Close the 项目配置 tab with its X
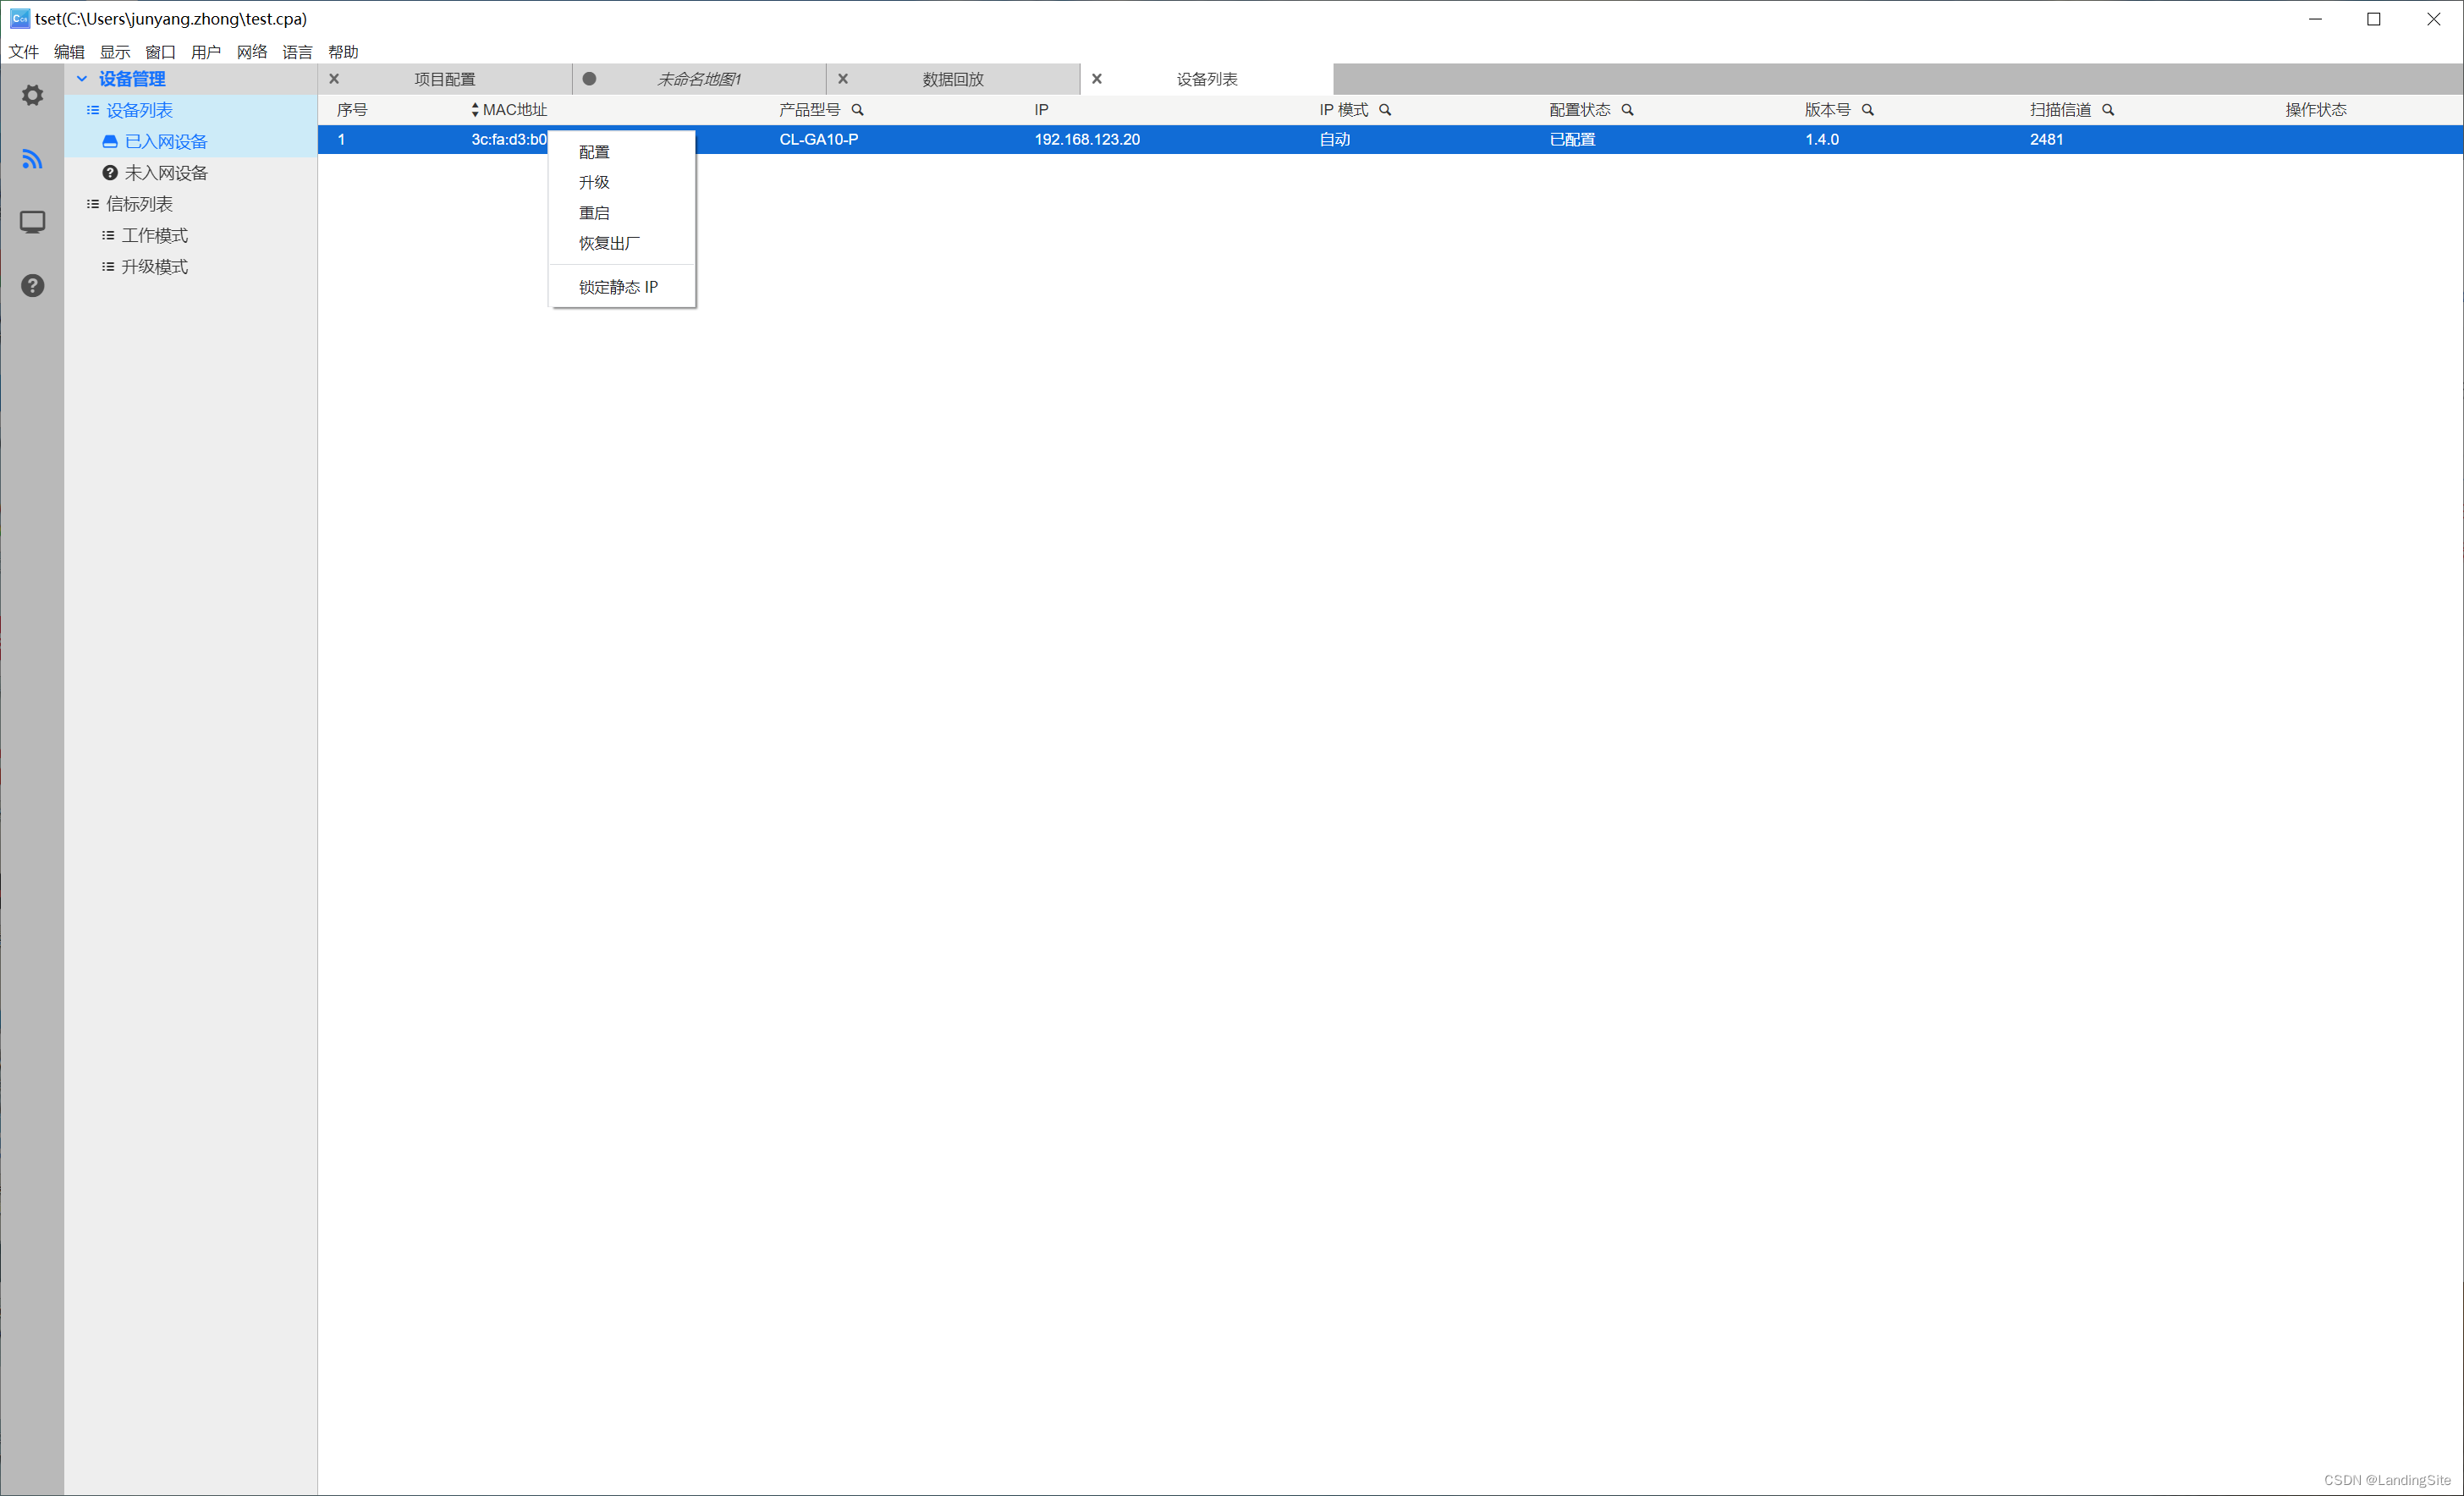Viewport: 2464px width, 1496px height. pyautogui.click(x=334, y=79)
